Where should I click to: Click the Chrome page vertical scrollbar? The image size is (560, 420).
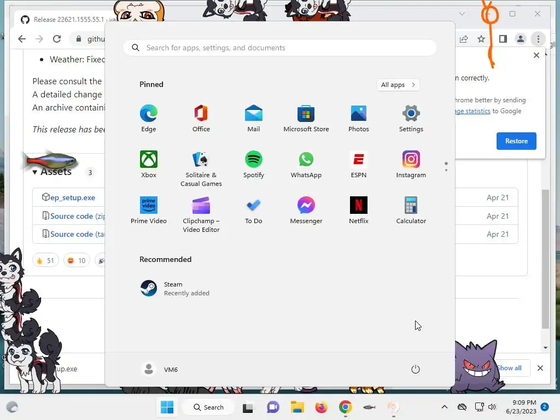[545, 259]
